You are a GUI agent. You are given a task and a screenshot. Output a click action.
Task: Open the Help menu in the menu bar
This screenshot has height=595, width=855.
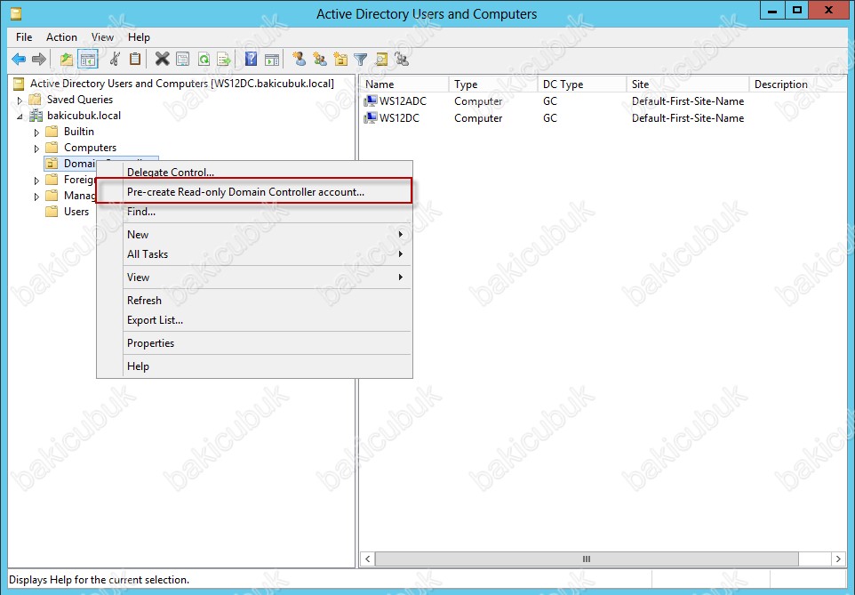[x=139, y=37]
